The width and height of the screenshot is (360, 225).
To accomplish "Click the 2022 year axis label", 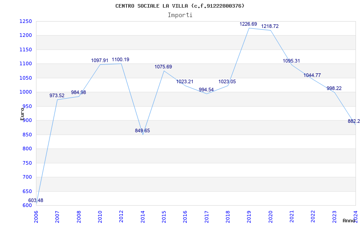I will 313,216.
